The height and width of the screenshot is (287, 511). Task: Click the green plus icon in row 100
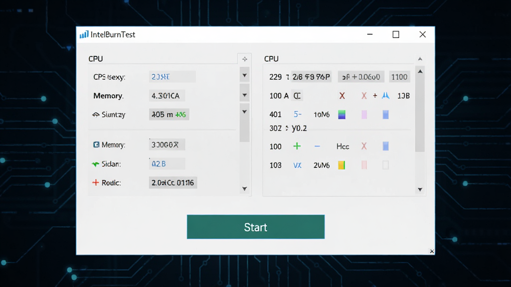(x=297, y=146)
